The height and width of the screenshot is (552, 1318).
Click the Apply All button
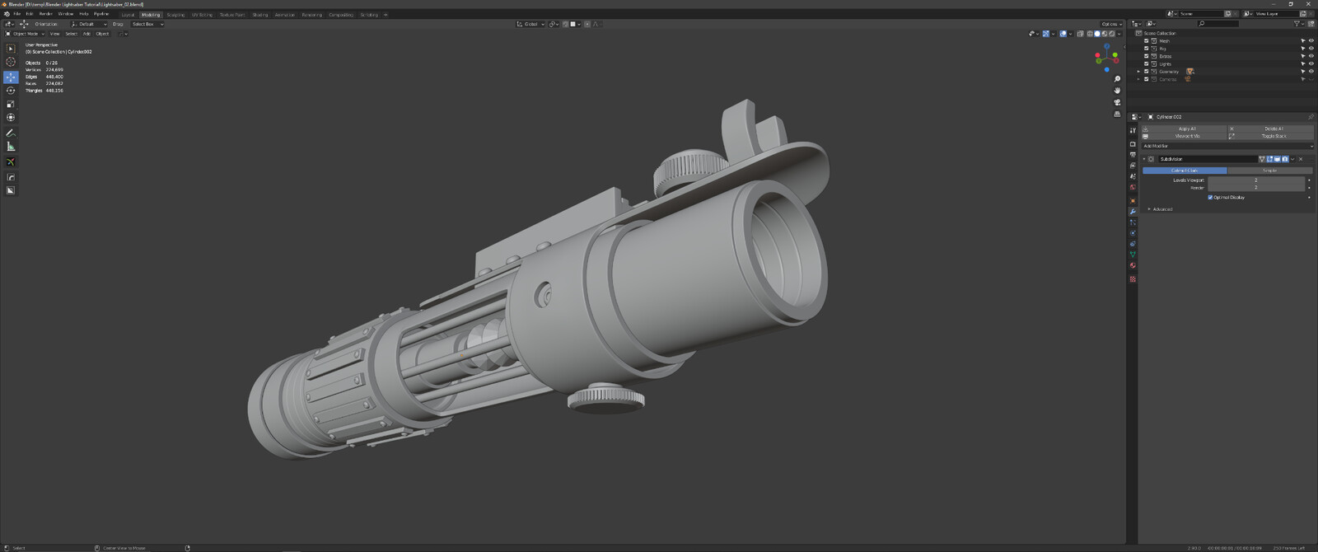point(1185,129)
